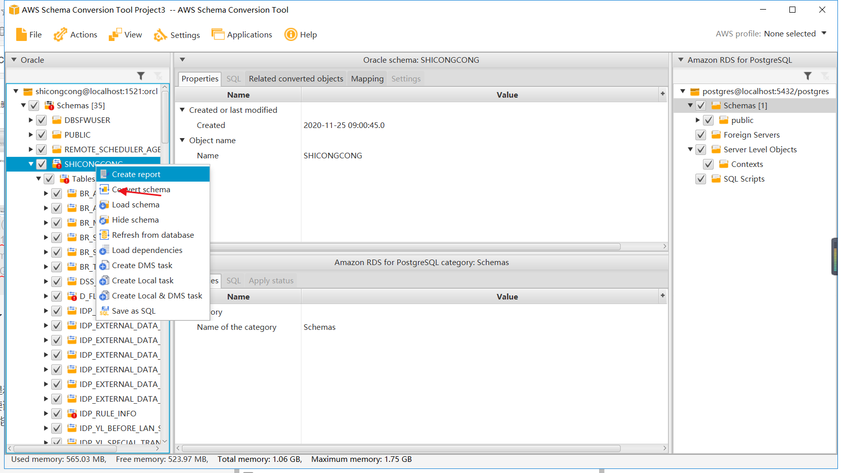Image resolution: width=842 pixels, height=473 pixels.
Task: Click the Create report menu icon
Action: click(104, 174)
